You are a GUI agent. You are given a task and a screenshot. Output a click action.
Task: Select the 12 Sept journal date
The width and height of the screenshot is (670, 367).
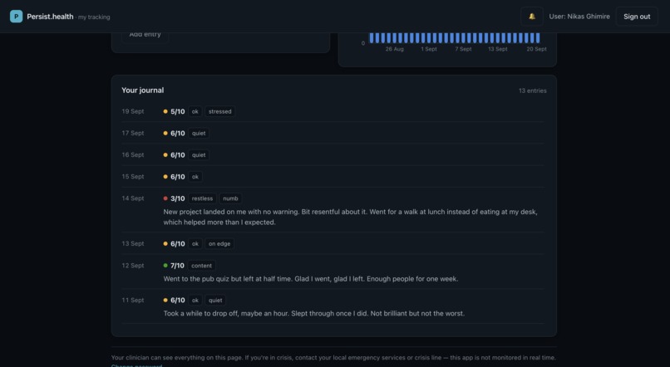pos(133,266)
